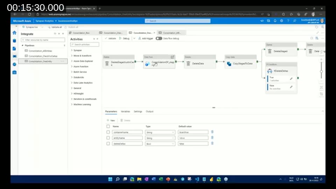The height and width of the screenshot is (189, 336).
Task: Open the Monitor hub icon in sidebar
Action: click(x=14, y=64)
